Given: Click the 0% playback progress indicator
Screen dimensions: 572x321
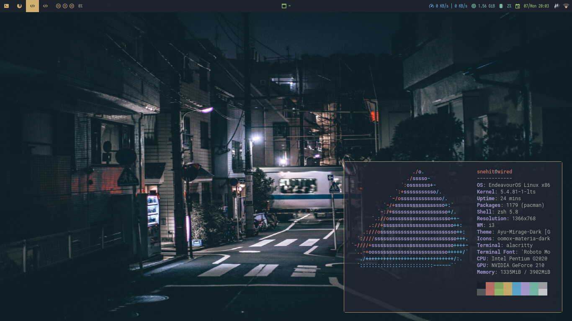Looking at the screenshot, I should click(x=80, y=6).
